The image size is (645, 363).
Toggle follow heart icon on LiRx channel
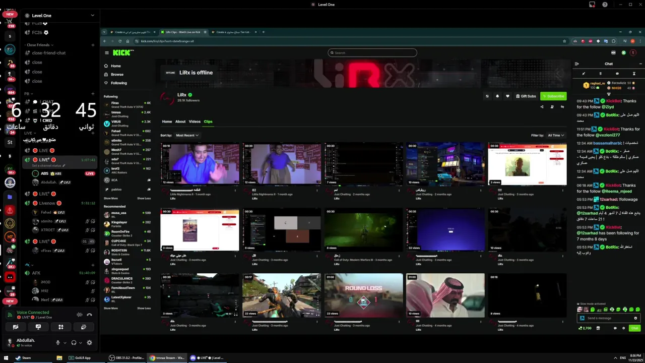pyautogui.click(x=507, y=96)
